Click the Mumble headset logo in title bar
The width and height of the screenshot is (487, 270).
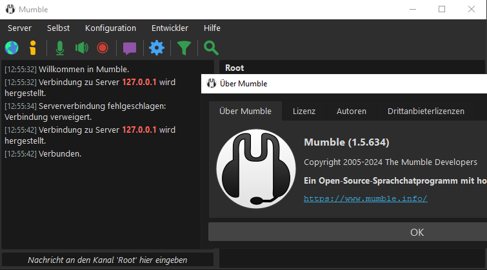coord(10,9)
